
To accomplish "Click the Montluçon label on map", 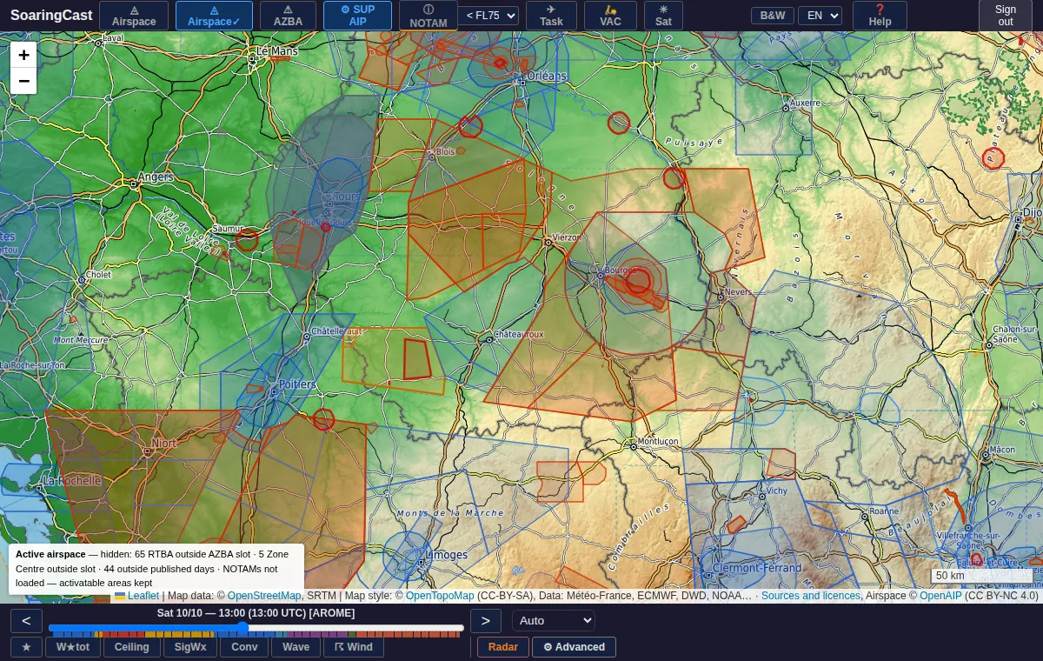I will coord(657,441).
